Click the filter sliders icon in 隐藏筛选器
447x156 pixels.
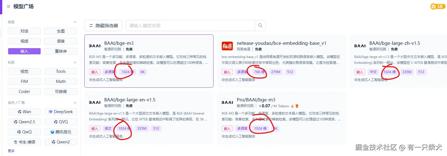coord(91,25)
